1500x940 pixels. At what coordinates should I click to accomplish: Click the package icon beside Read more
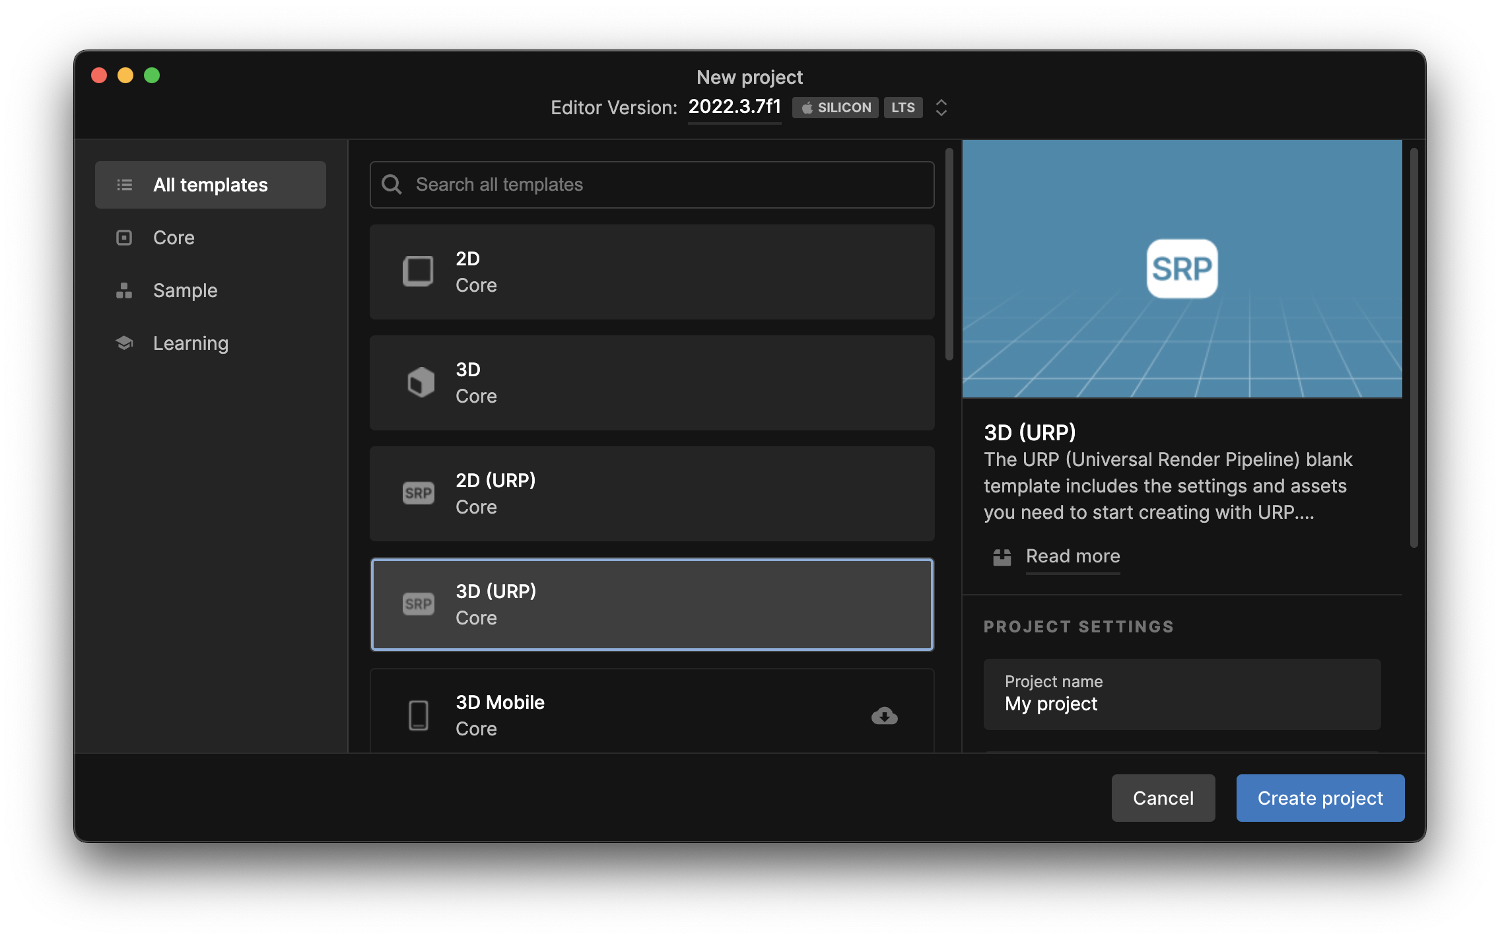[x=1002, y=557]
